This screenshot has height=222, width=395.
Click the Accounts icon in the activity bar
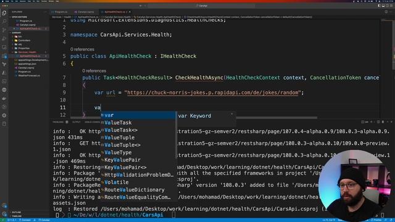[x=4, y=205]
